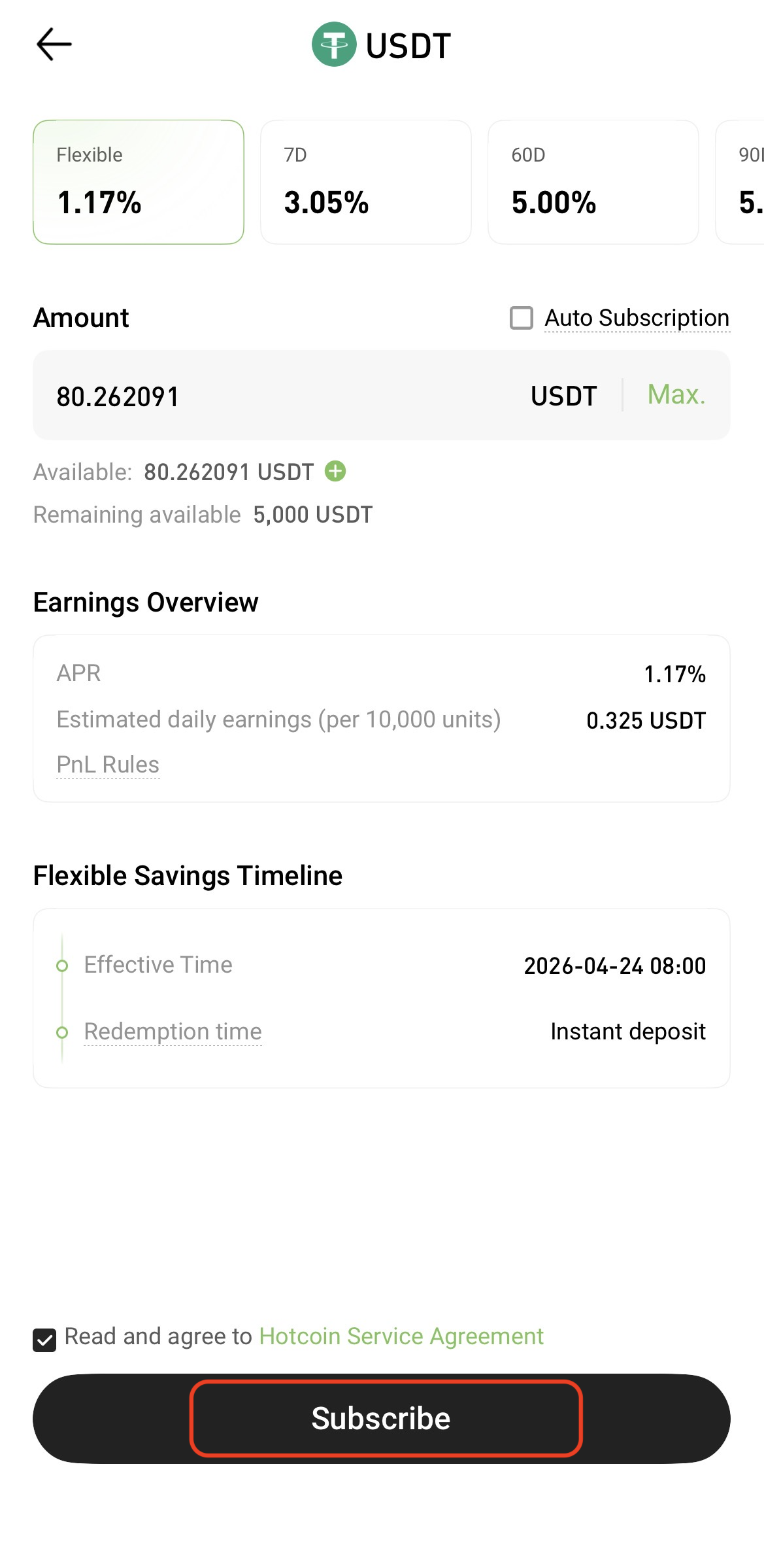
Task: Tap the Redemption time label for details
Action: (x=173, y=1032)
